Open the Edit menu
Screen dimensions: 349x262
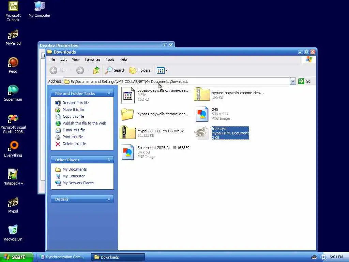pos(63,59)
